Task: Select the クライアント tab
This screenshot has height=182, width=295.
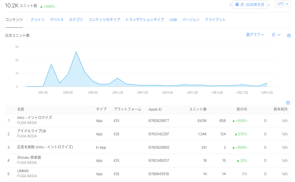Action: tap(215, 20)
